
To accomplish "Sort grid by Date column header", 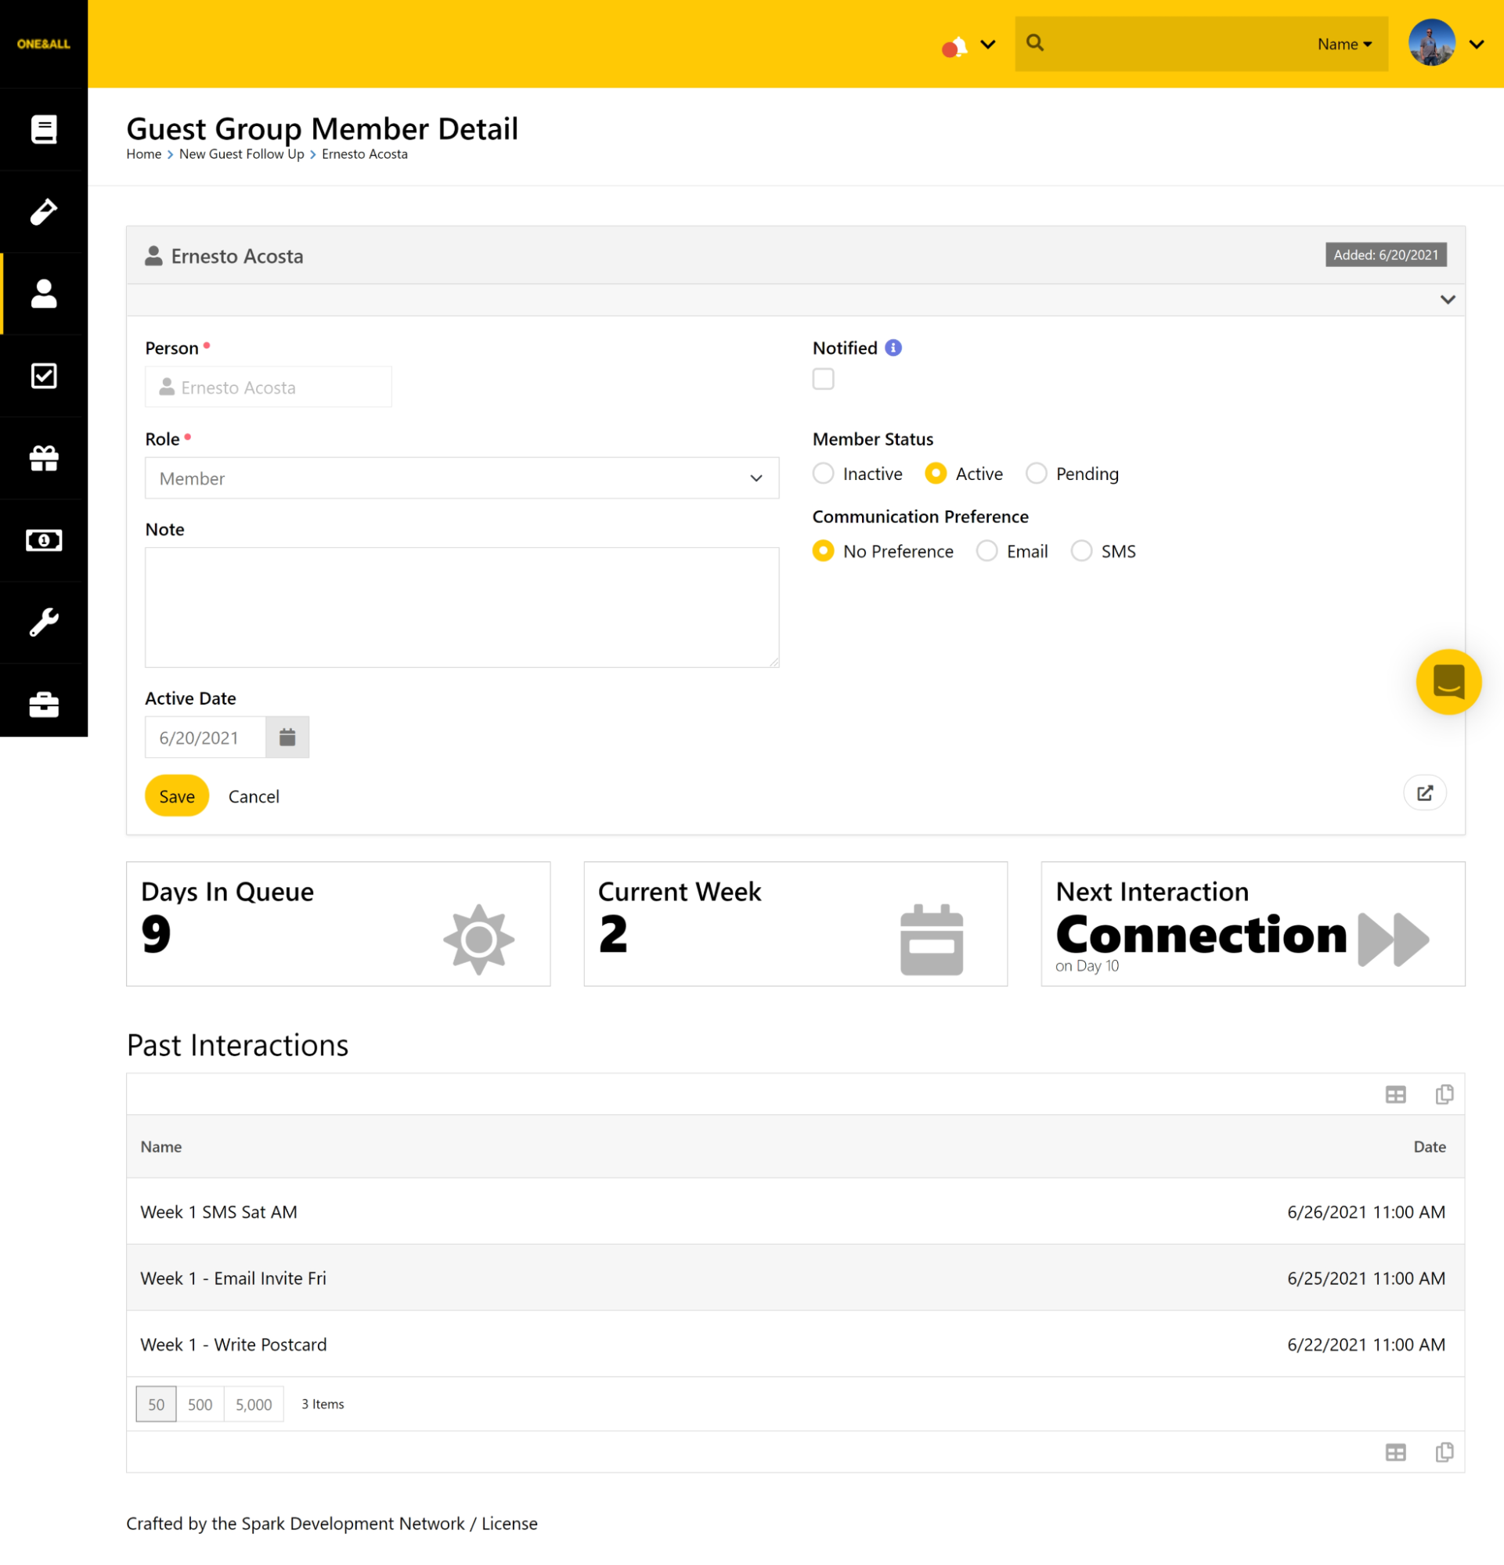I will click(1430, 1147).
